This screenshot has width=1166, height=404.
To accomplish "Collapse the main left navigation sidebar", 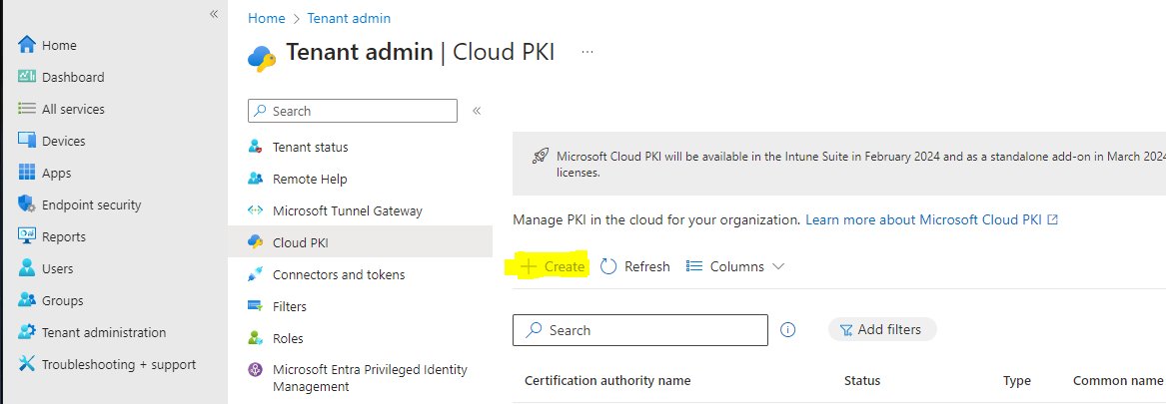I will [214, 14].
